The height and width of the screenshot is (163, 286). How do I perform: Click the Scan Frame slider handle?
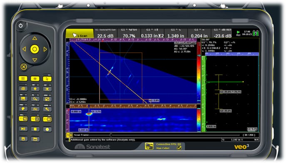coord(111,135)
